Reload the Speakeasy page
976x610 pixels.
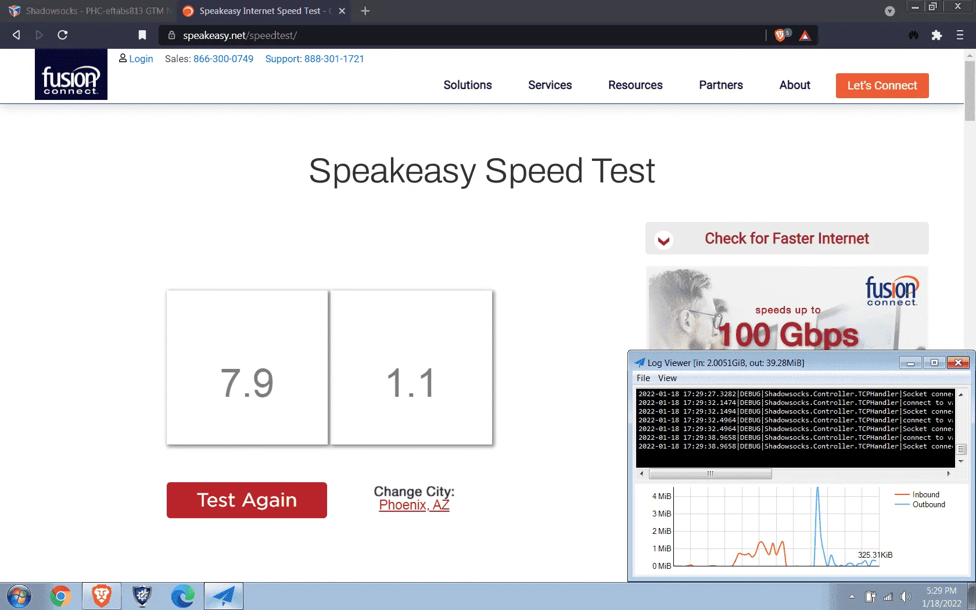tap(63, 35)
